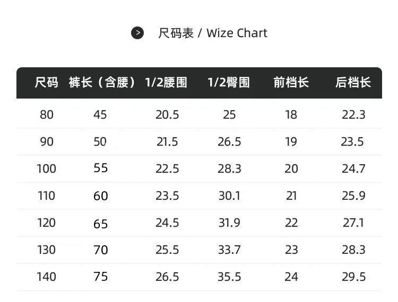Select the 29.5 rear rise cell

[353, 277]
